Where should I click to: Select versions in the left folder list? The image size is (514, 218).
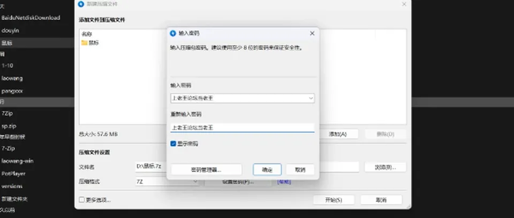click(x=12, y=186)
